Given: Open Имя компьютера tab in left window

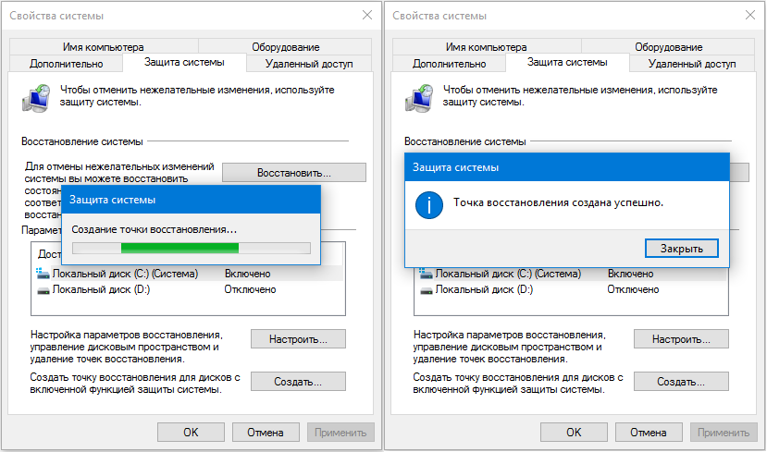Looking at the screenshot, I should [x=104, y=47].
